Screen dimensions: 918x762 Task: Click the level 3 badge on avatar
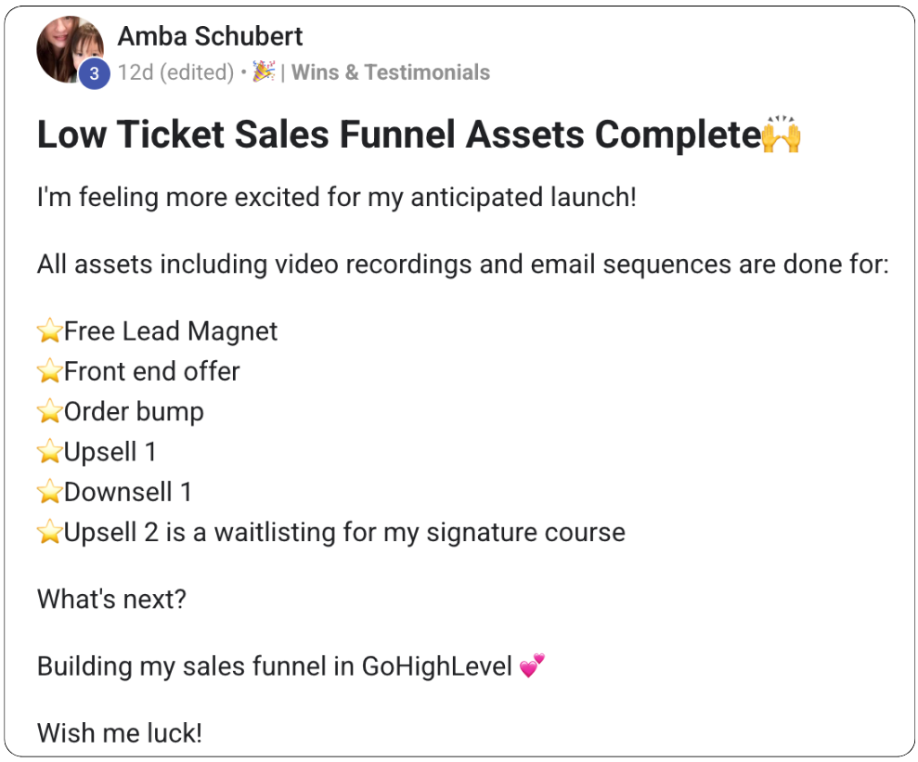pos(93,74)
